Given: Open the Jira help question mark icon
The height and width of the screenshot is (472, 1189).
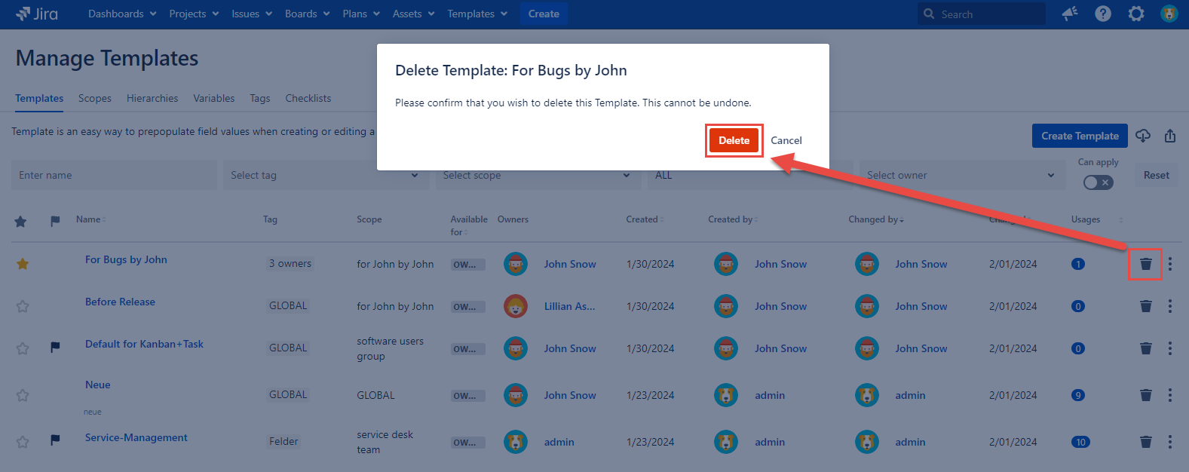Looking at the screenshot, I should tap(1102, 14).
